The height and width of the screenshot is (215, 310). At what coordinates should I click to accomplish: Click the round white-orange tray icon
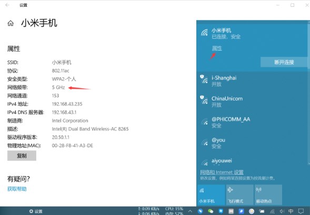point(252,211)
